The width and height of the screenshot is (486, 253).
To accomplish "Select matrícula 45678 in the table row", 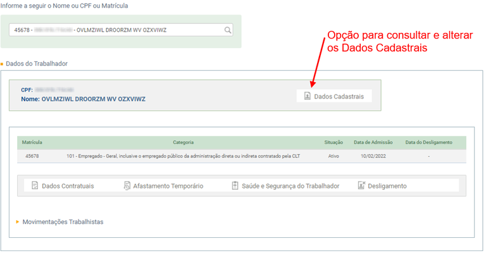I will click(32, 156).
